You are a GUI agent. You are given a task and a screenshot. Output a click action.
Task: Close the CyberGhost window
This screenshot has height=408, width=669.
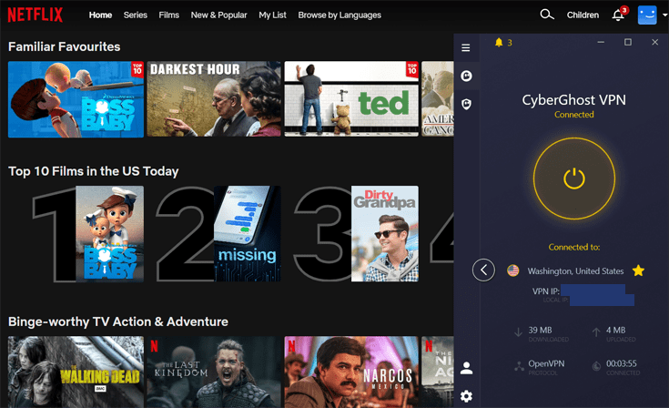655,42
